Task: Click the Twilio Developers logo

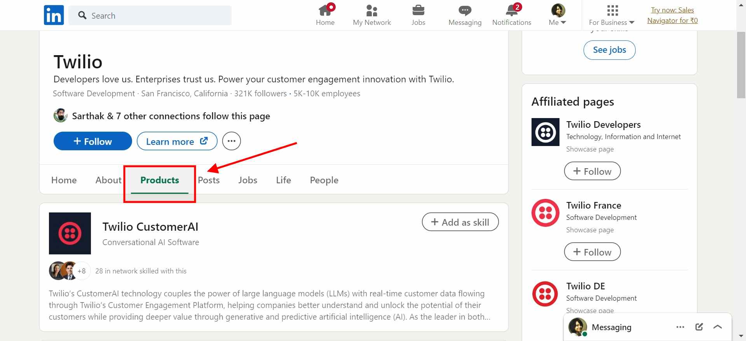Action: point(545,132)
